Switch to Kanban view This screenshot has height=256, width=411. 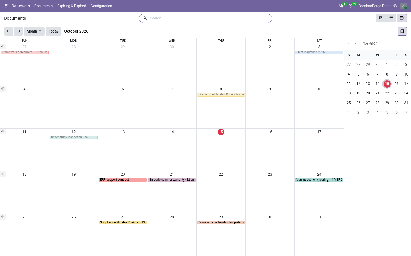(381, 18)
